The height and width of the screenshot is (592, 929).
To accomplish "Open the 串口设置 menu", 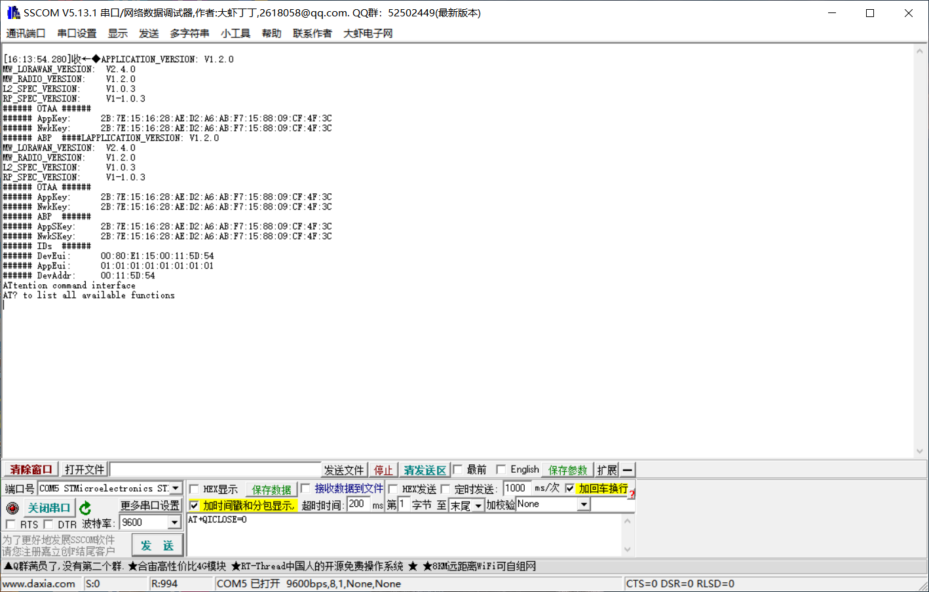I will [77, 33].
